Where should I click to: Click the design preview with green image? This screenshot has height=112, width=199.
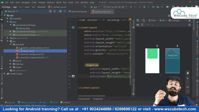(152, 61)
